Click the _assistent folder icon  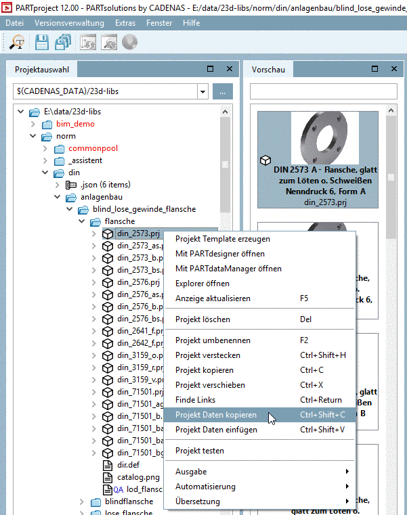point(59,161)
